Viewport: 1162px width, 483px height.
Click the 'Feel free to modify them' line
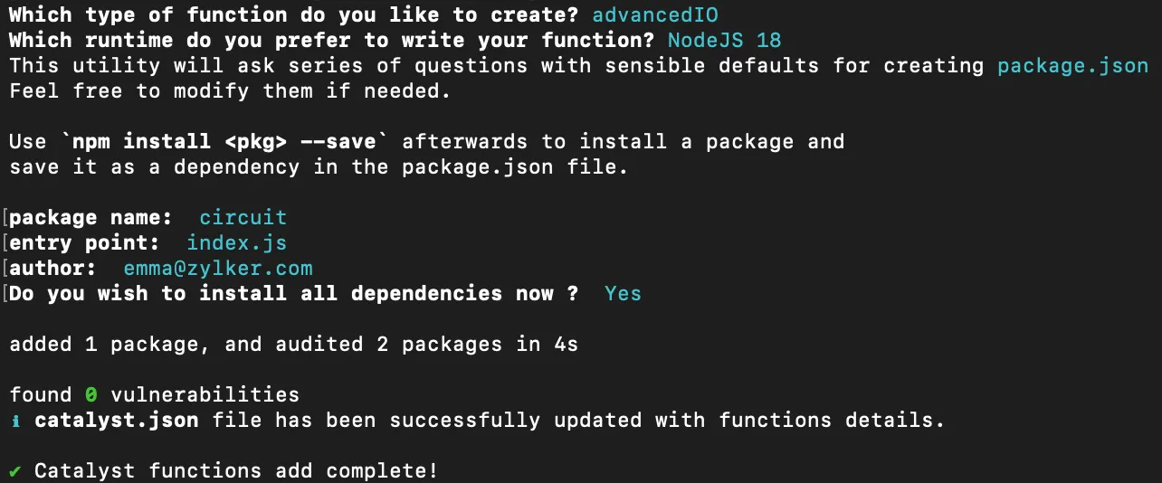point(230,91)
